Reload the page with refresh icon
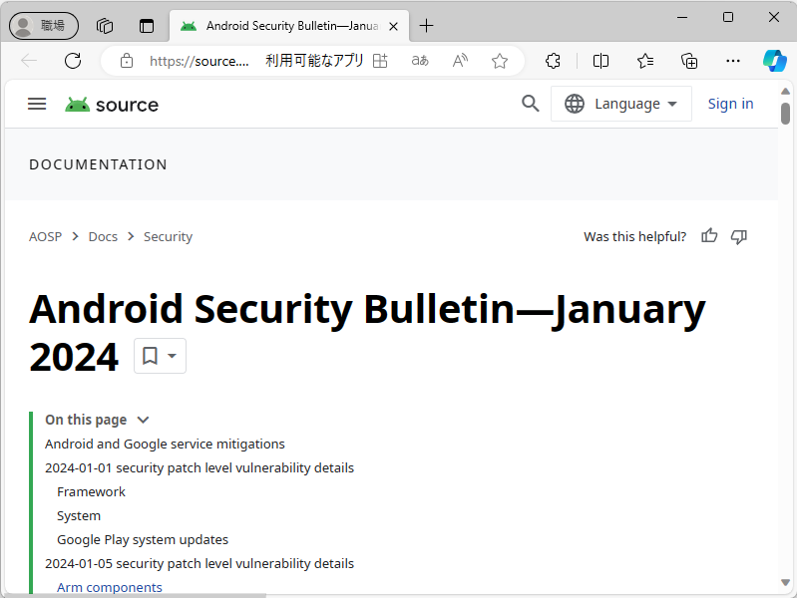The width and height of the screenshot is (797, 598). 73,61
